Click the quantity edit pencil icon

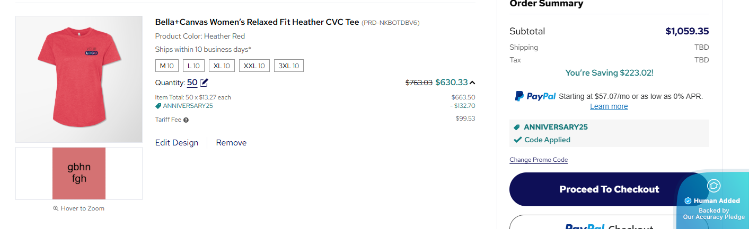[204, 83]
